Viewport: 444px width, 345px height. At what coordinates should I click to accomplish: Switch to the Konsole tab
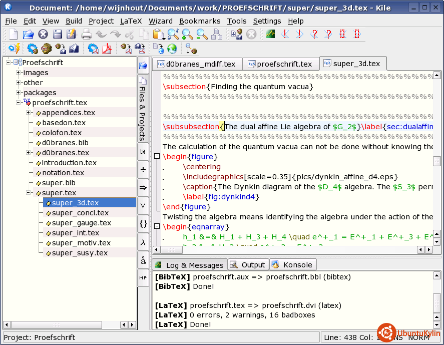tap(292, 265)
